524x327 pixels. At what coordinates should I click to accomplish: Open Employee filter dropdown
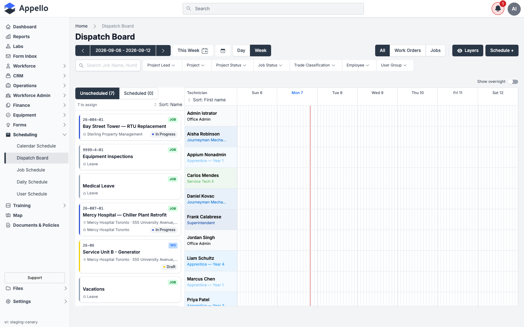point(358,65)
